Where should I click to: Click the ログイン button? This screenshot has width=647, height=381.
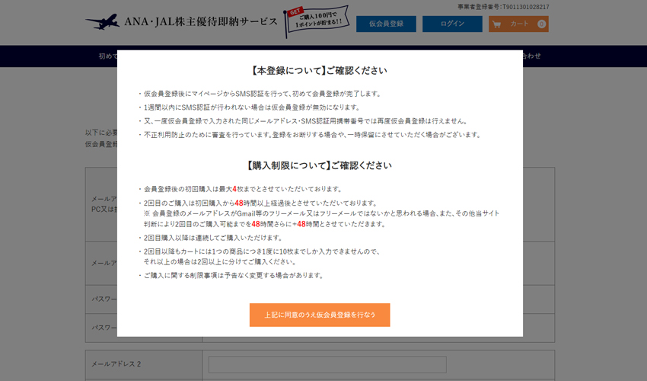coord(452,24)
